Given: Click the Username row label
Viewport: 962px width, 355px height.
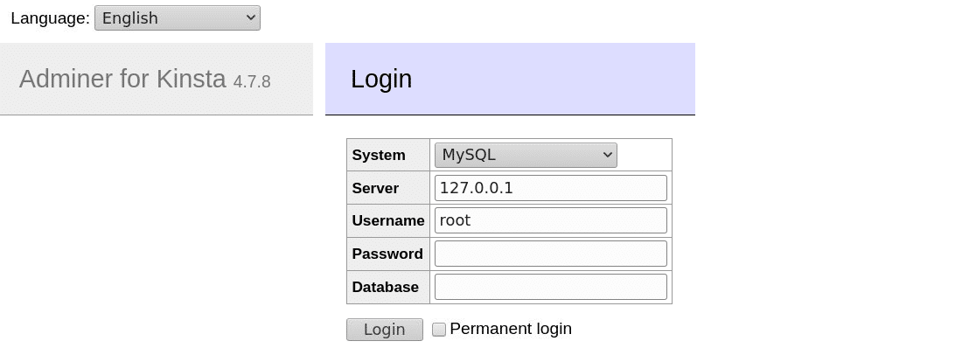Looking at the screenshot, I should [x=388, y=221].
